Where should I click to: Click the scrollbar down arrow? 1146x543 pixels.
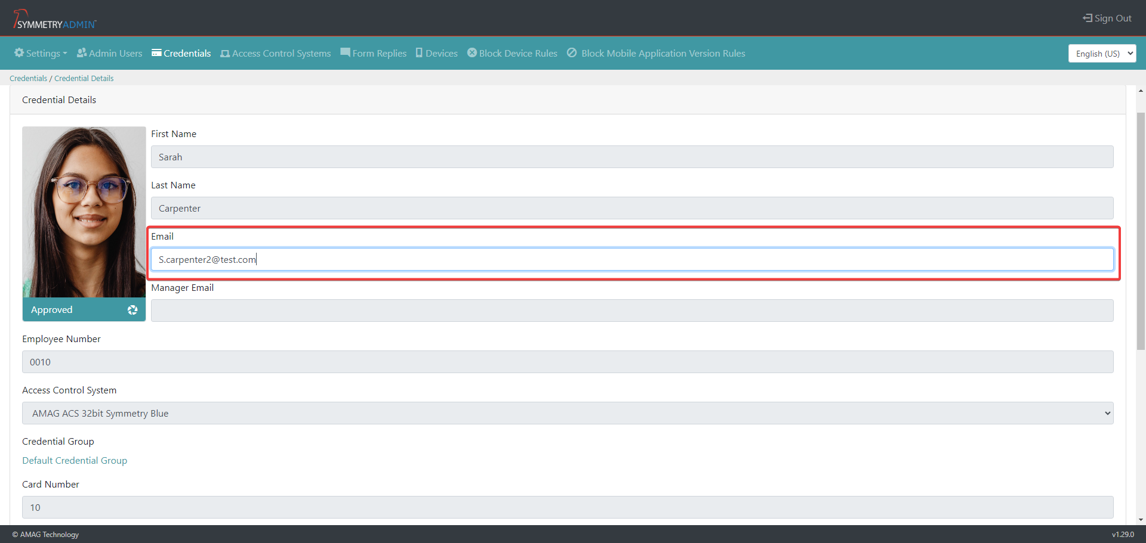click(1141, 520)
